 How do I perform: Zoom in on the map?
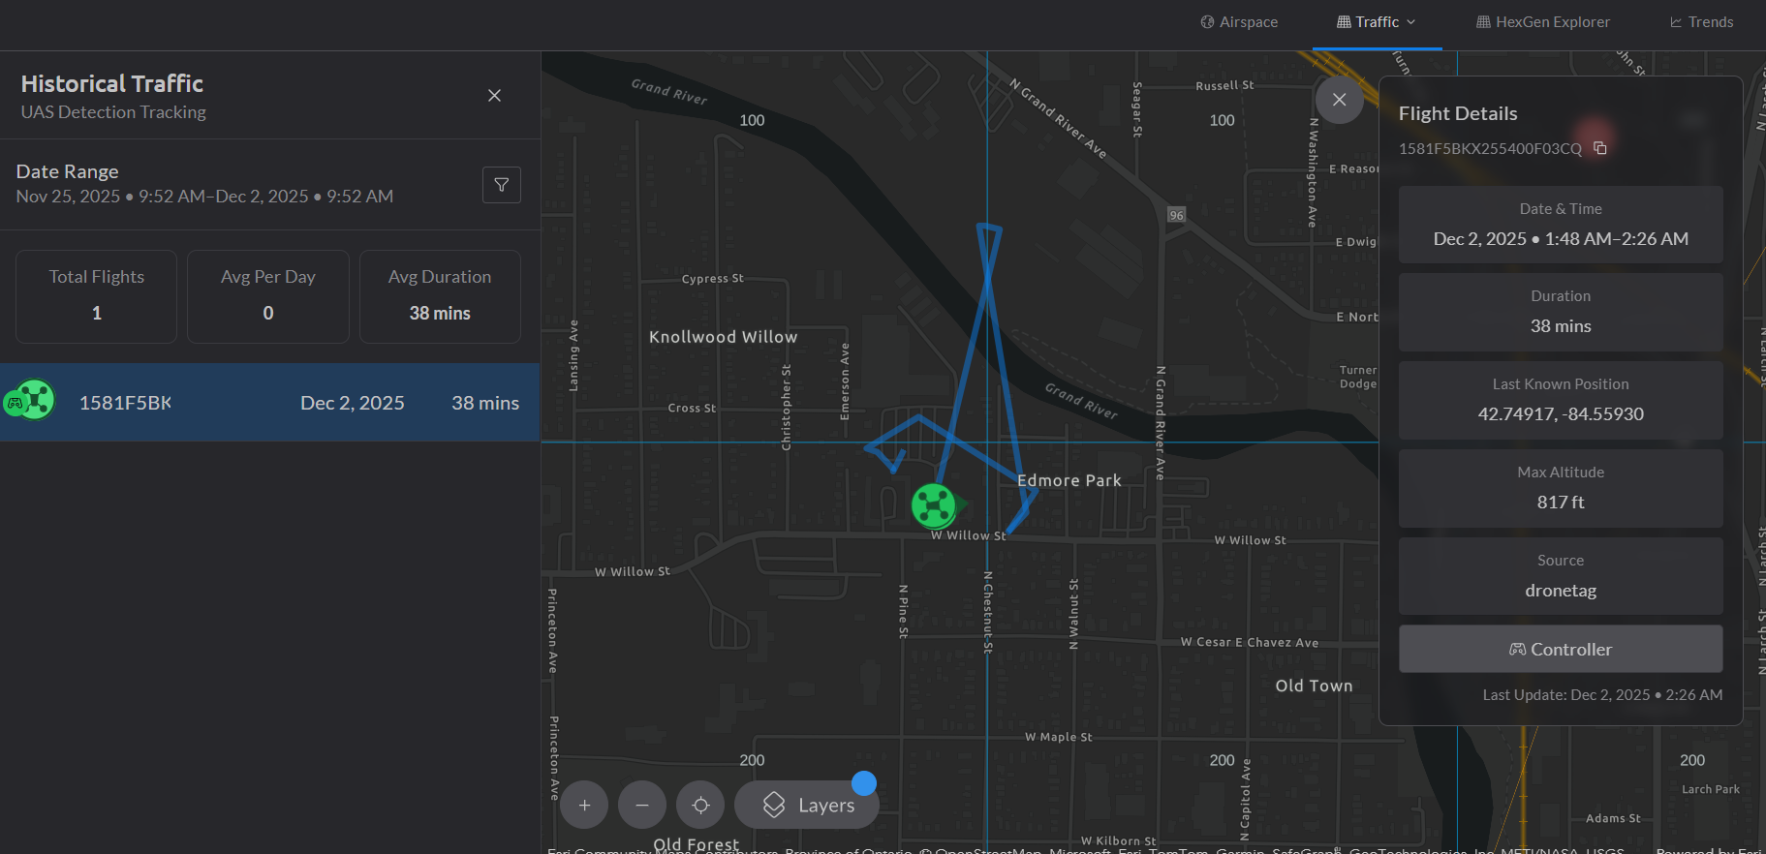pyautogui.click(x=584, y=805)
